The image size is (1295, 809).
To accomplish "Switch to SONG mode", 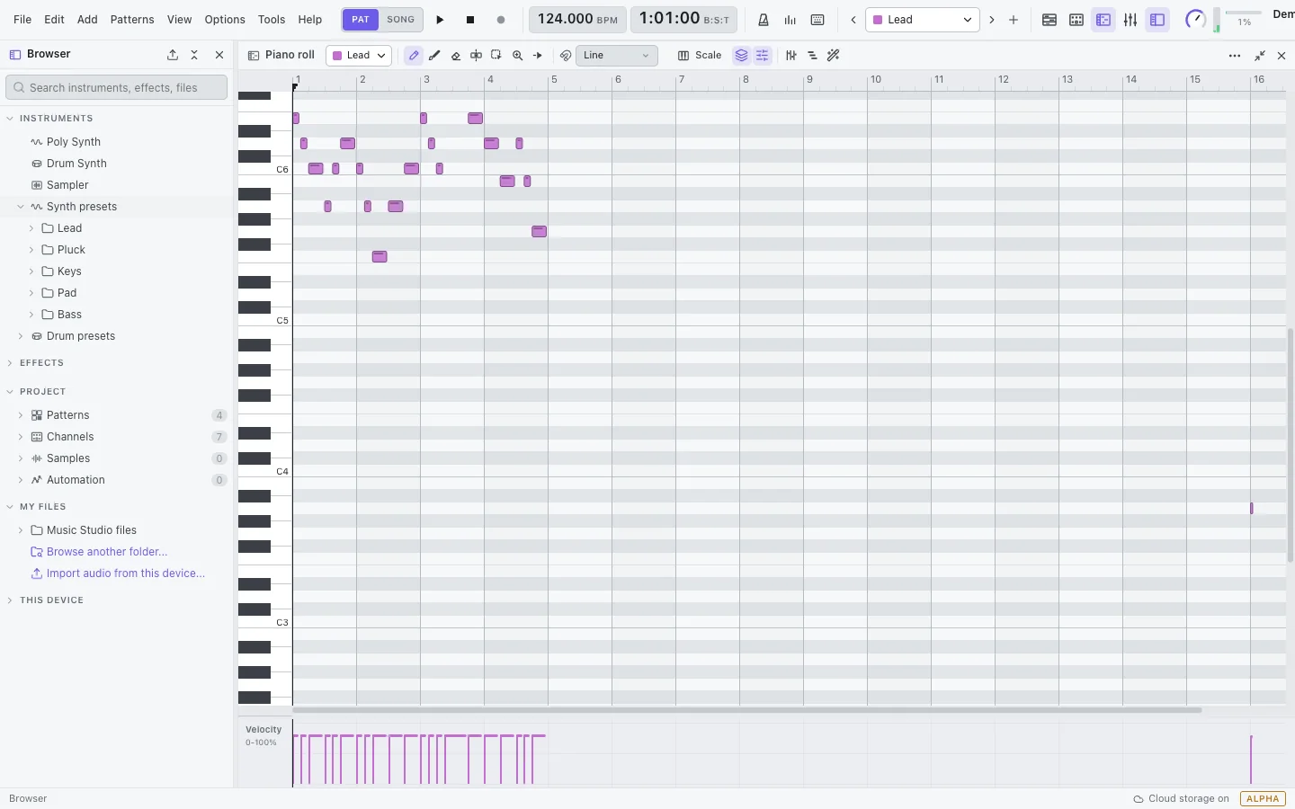I will point(401,20).
